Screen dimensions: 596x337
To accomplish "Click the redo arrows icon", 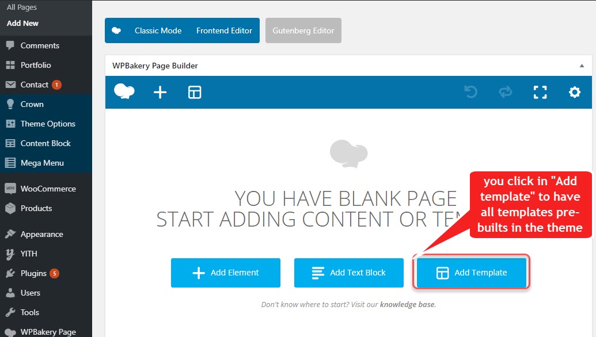I will (505, 92).
